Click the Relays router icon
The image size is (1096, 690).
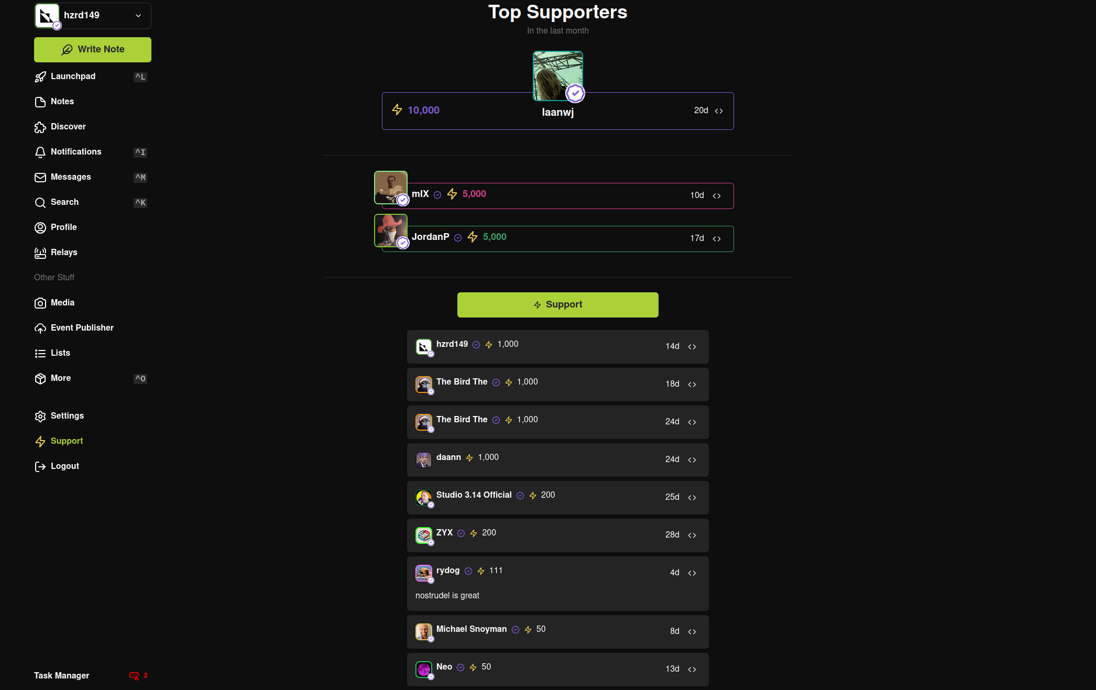40,253
